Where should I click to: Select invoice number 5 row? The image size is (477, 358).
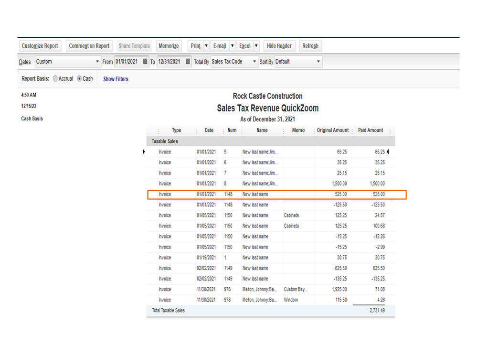(270, 152)
